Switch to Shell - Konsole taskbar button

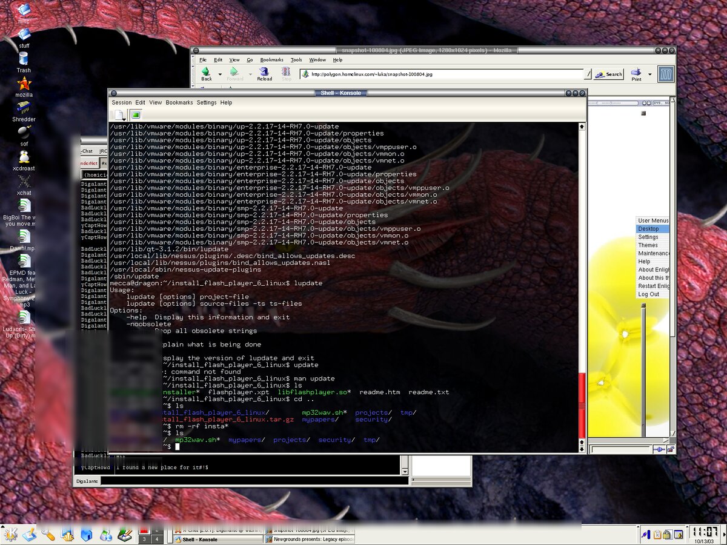(218, 539)
